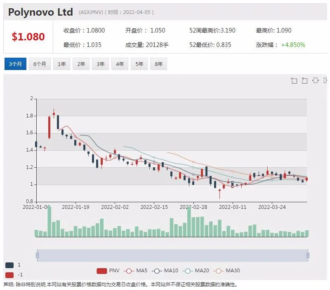Click the 涨跌幅 +4.850% value
The image size is (330, 290).
pos(280,45)
